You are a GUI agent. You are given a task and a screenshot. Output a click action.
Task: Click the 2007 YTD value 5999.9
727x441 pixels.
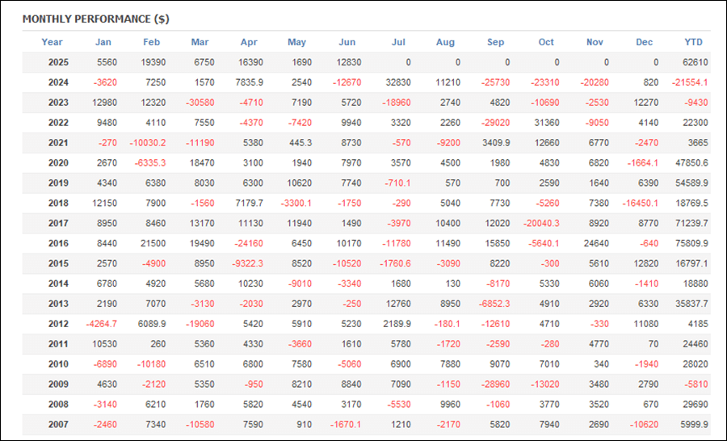pyautogui.click(x=694, y=424)
